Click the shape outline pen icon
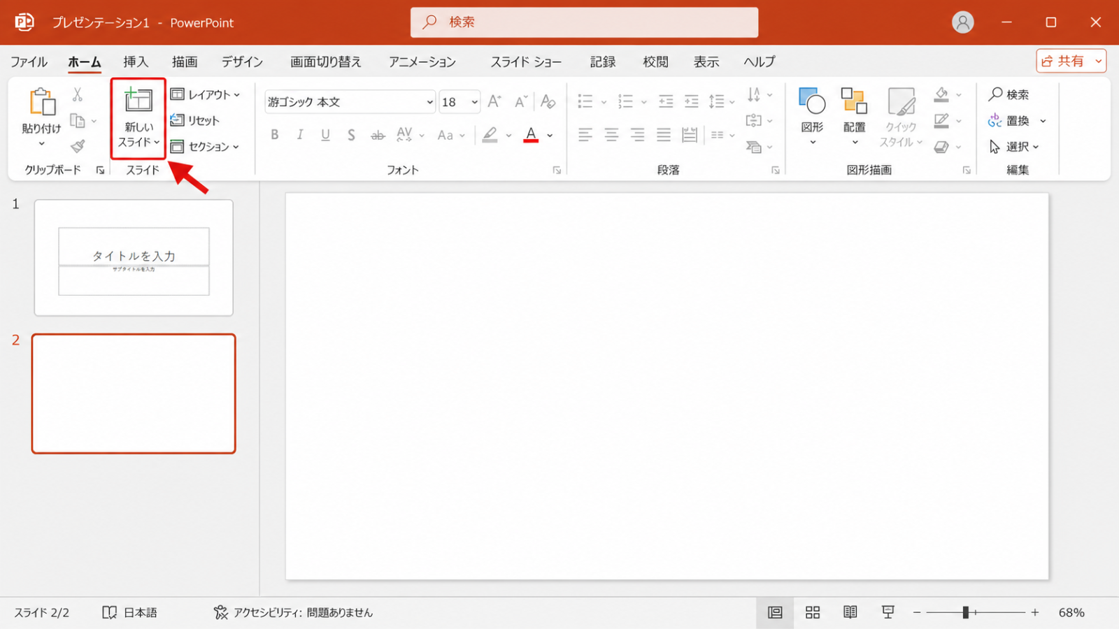The height and width of the screenshot is (629, 1119). point(942,120)
